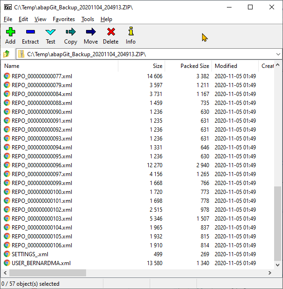The width and height of the screenshot is (283, 289).
Task: Run the Test archive tool
Action: (51, 32)
